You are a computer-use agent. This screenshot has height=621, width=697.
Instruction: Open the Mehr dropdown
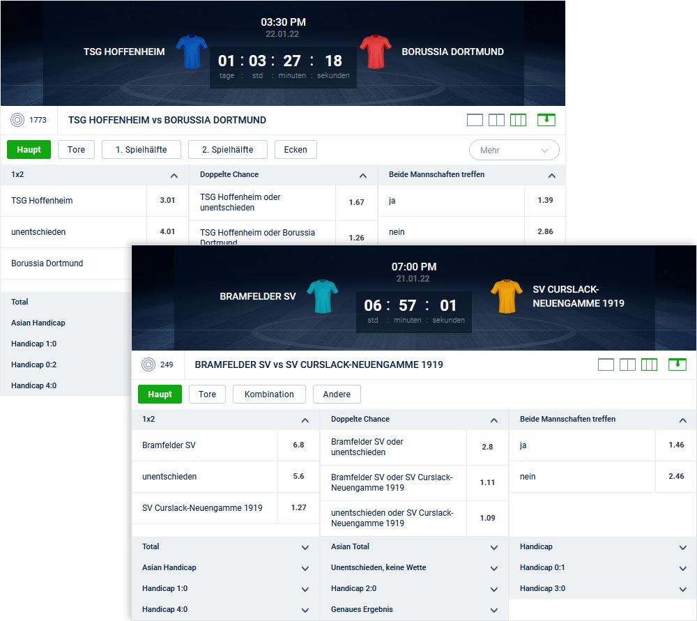click(x=514, y=151)
